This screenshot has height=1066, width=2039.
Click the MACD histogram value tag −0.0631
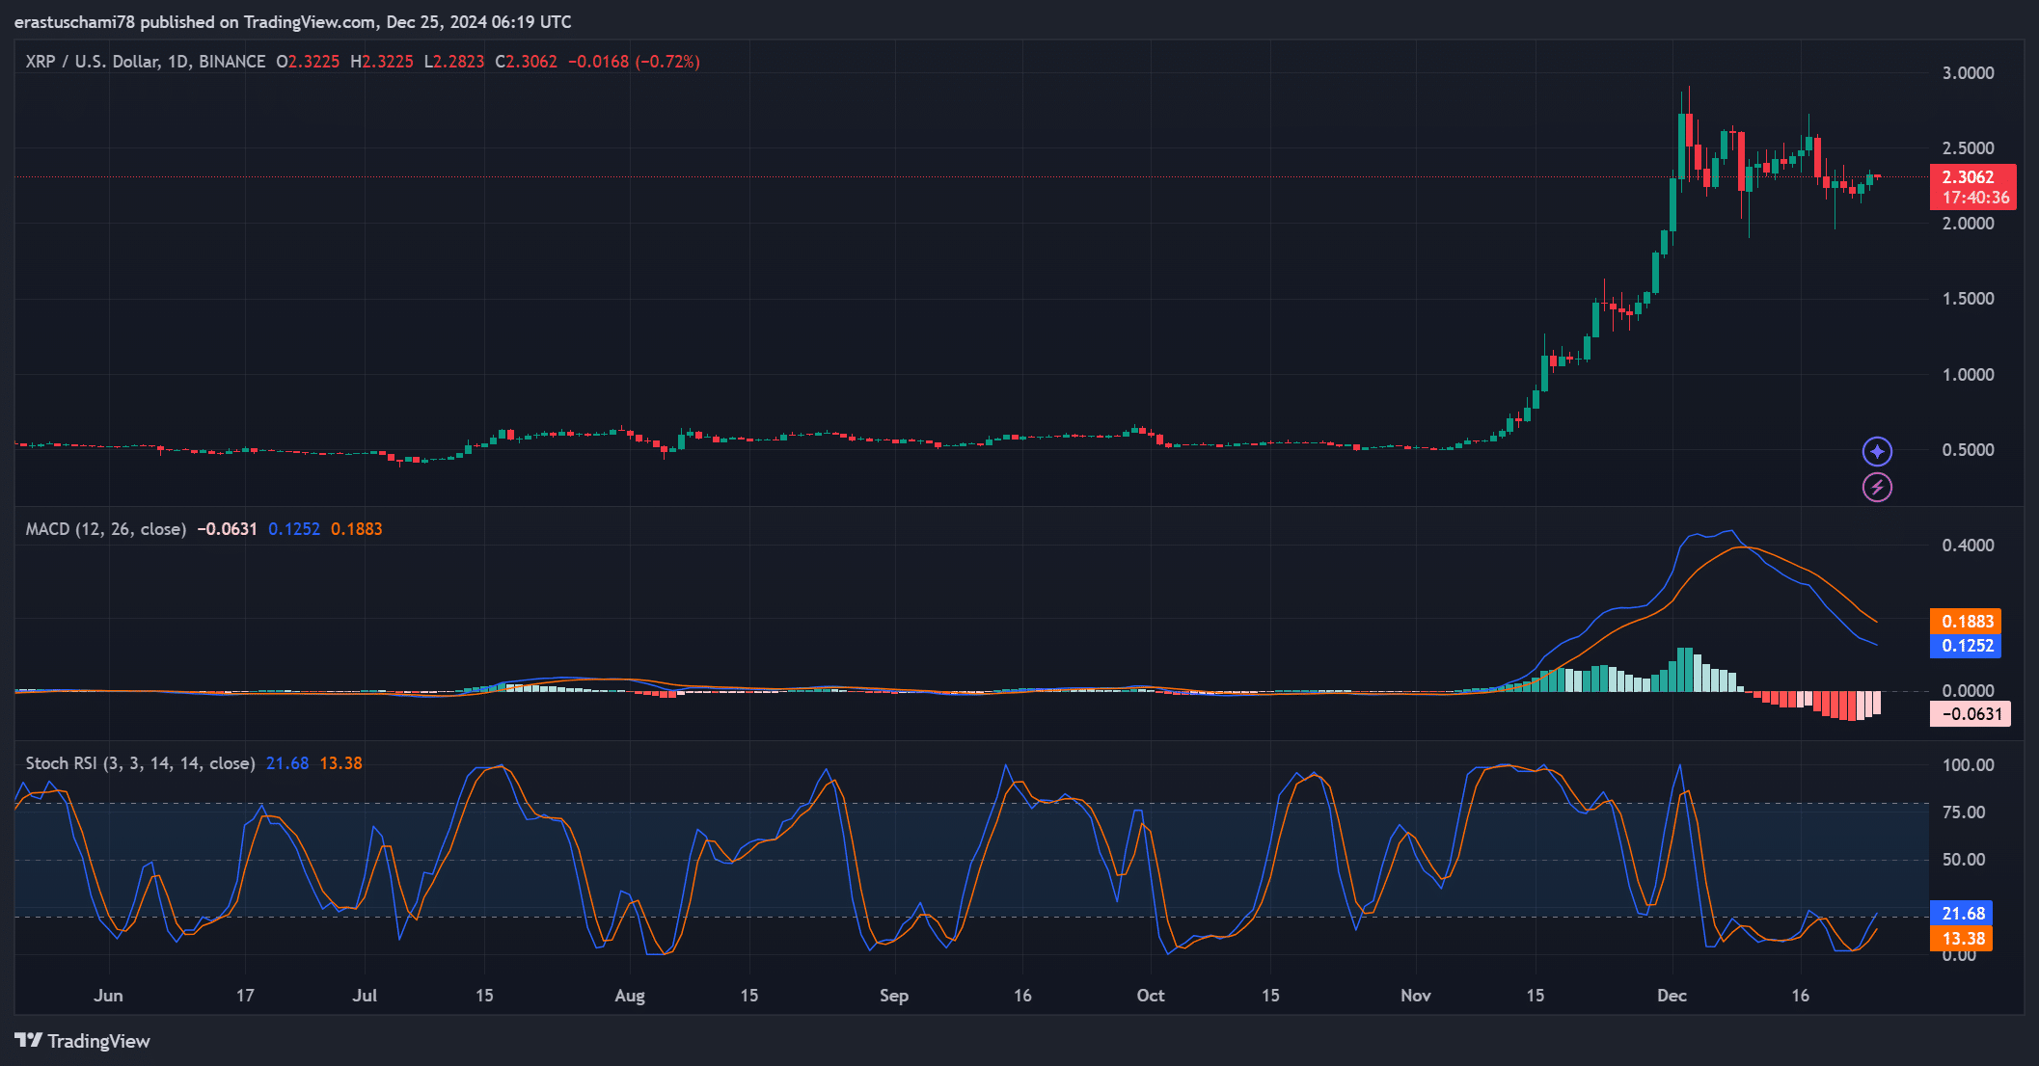1970,714
